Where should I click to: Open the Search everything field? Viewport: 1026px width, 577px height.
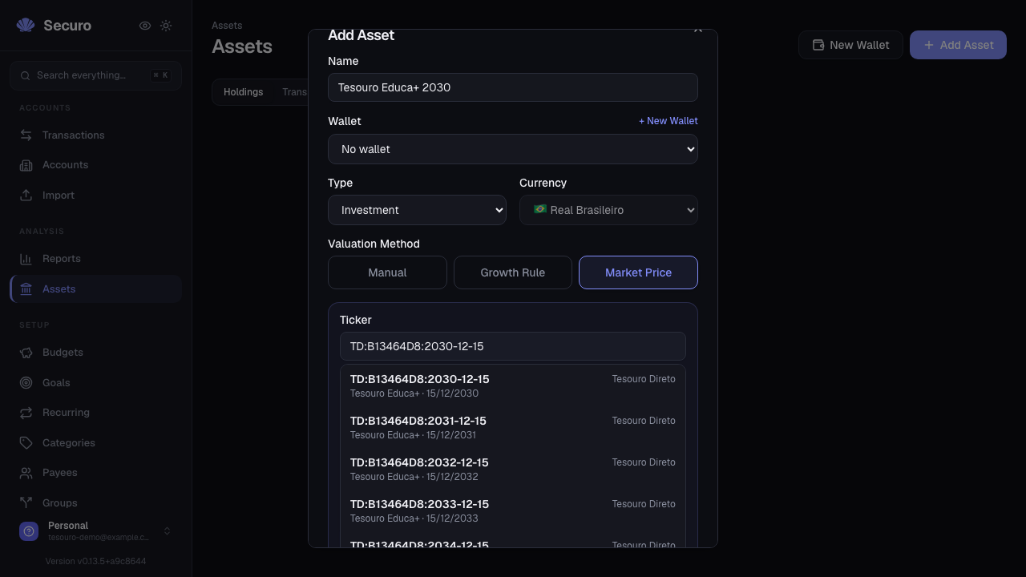(95, 75)
